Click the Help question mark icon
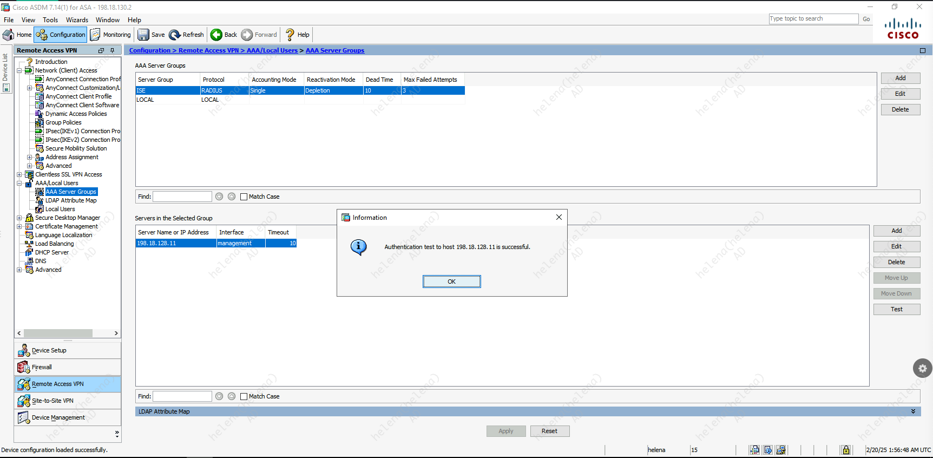This screenshot has width=933, height=458. click(x=290, y=35)
